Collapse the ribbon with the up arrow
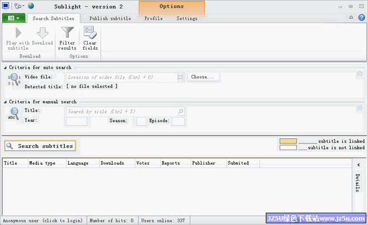 (x=351, y=18)
